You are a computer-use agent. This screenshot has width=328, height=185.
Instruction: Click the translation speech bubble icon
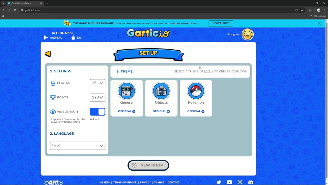coord(67,23)
